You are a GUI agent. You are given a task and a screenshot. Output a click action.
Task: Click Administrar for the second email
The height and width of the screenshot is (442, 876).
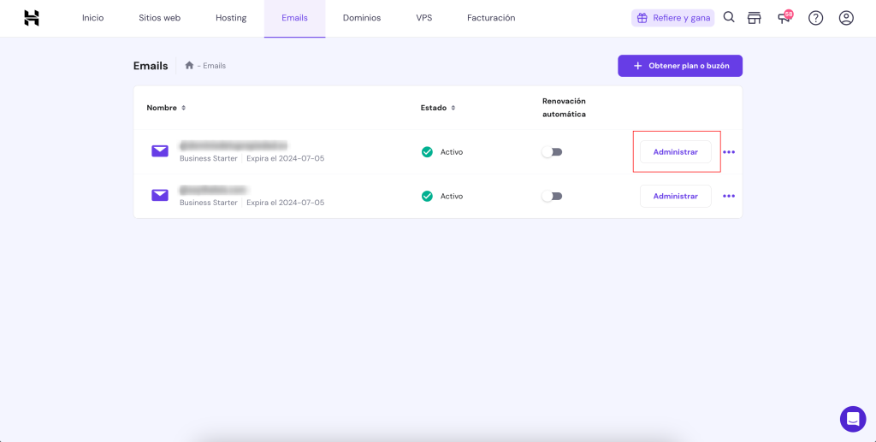pos(676,197)
